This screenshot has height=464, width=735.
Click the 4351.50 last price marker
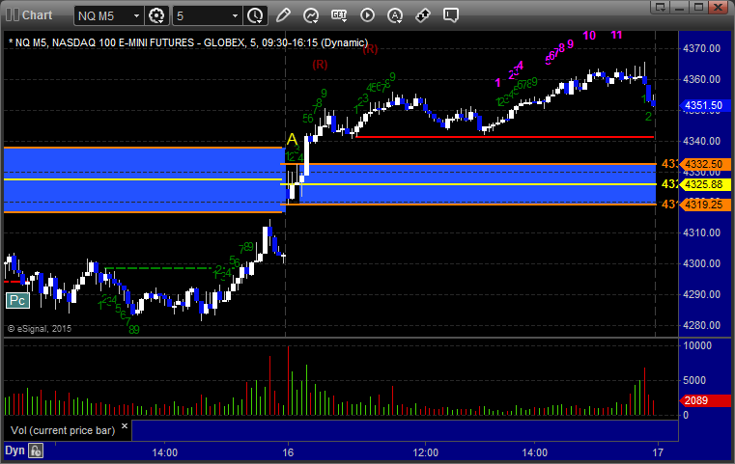click(x=704, y=105)
